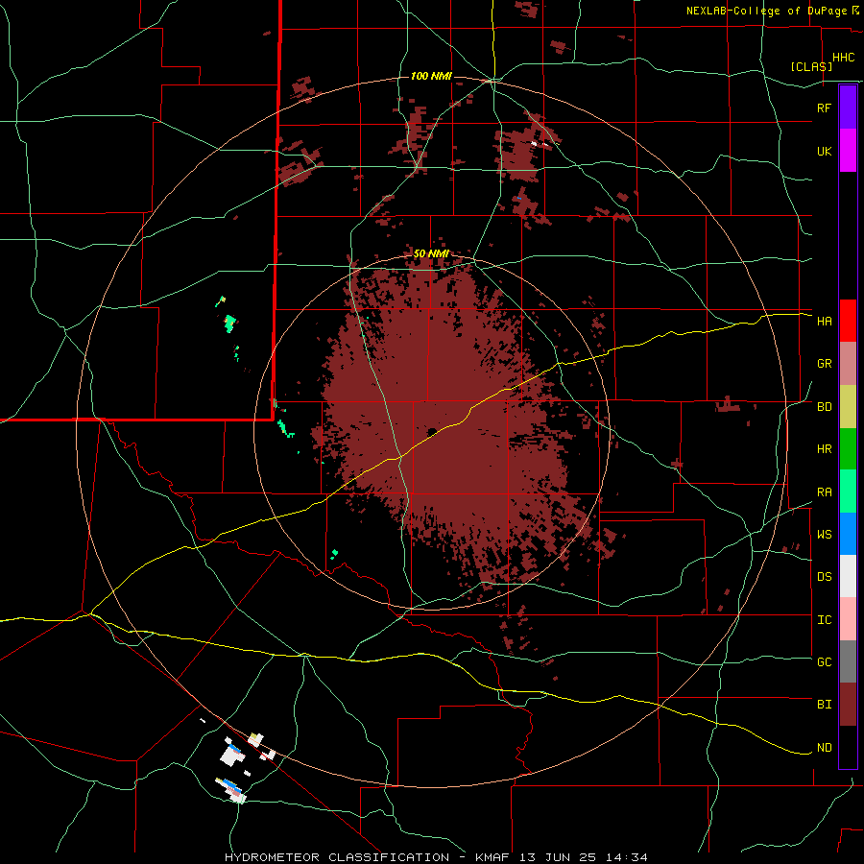Click the GR legend color block
The image size is (864, 864).
[848, 363]
